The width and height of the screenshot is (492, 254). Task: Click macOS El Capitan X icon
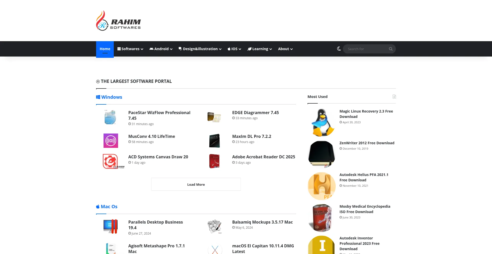pos(215,249)
